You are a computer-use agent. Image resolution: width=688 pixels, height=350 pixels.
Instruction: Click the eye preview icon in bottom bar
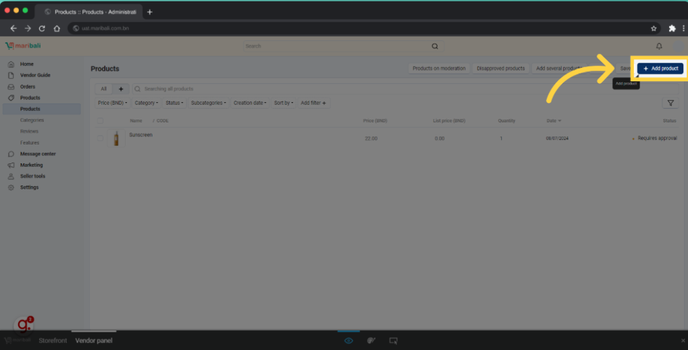(x=349, y=341)
